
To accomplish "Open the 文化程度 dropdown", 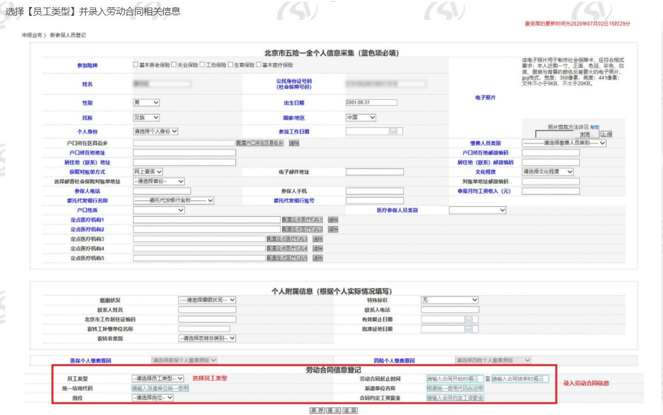I will coord(547,172).
